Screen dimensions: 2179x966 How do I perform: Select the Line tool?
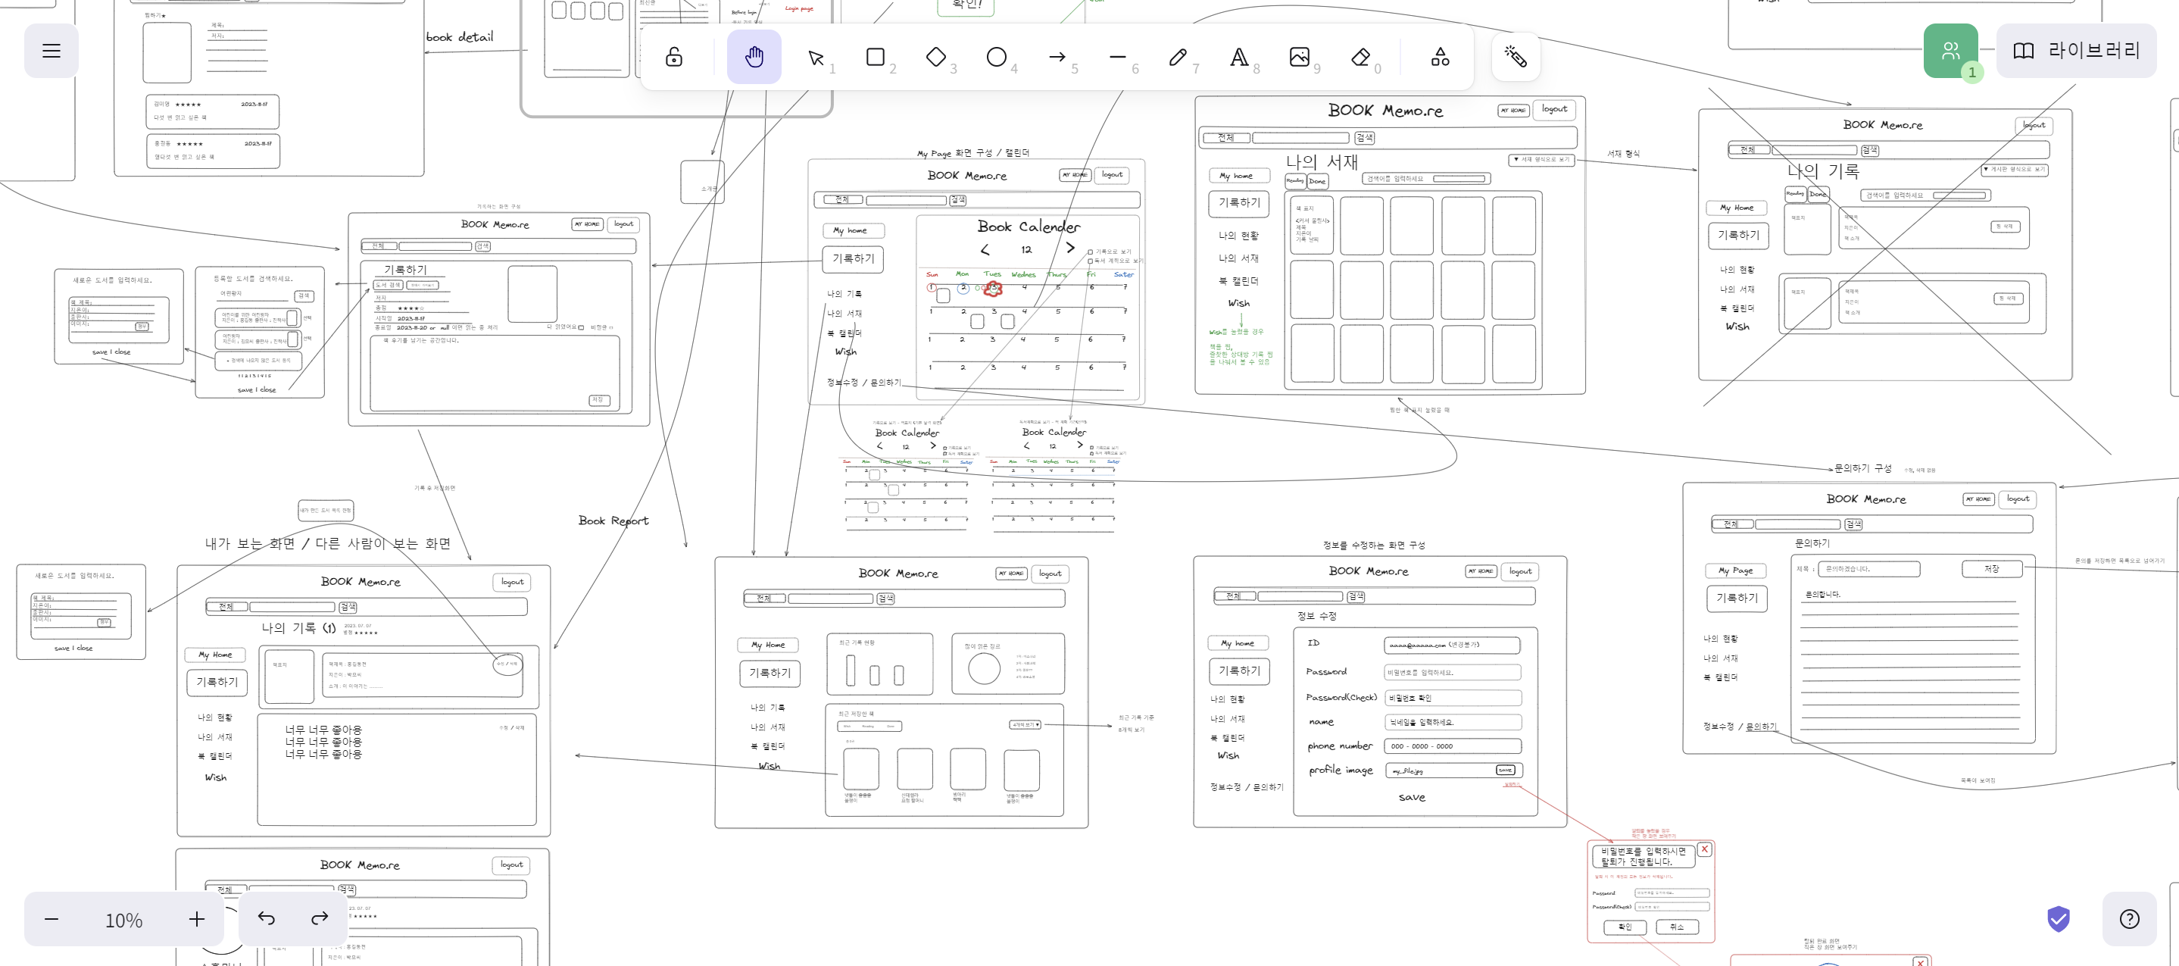coord(1117,57)
